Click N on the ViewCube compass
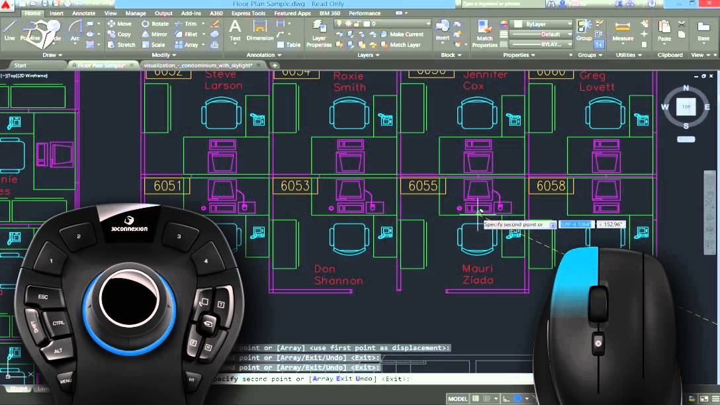Image resolution: width=720 pixels, height=405 pixels. 686,88
